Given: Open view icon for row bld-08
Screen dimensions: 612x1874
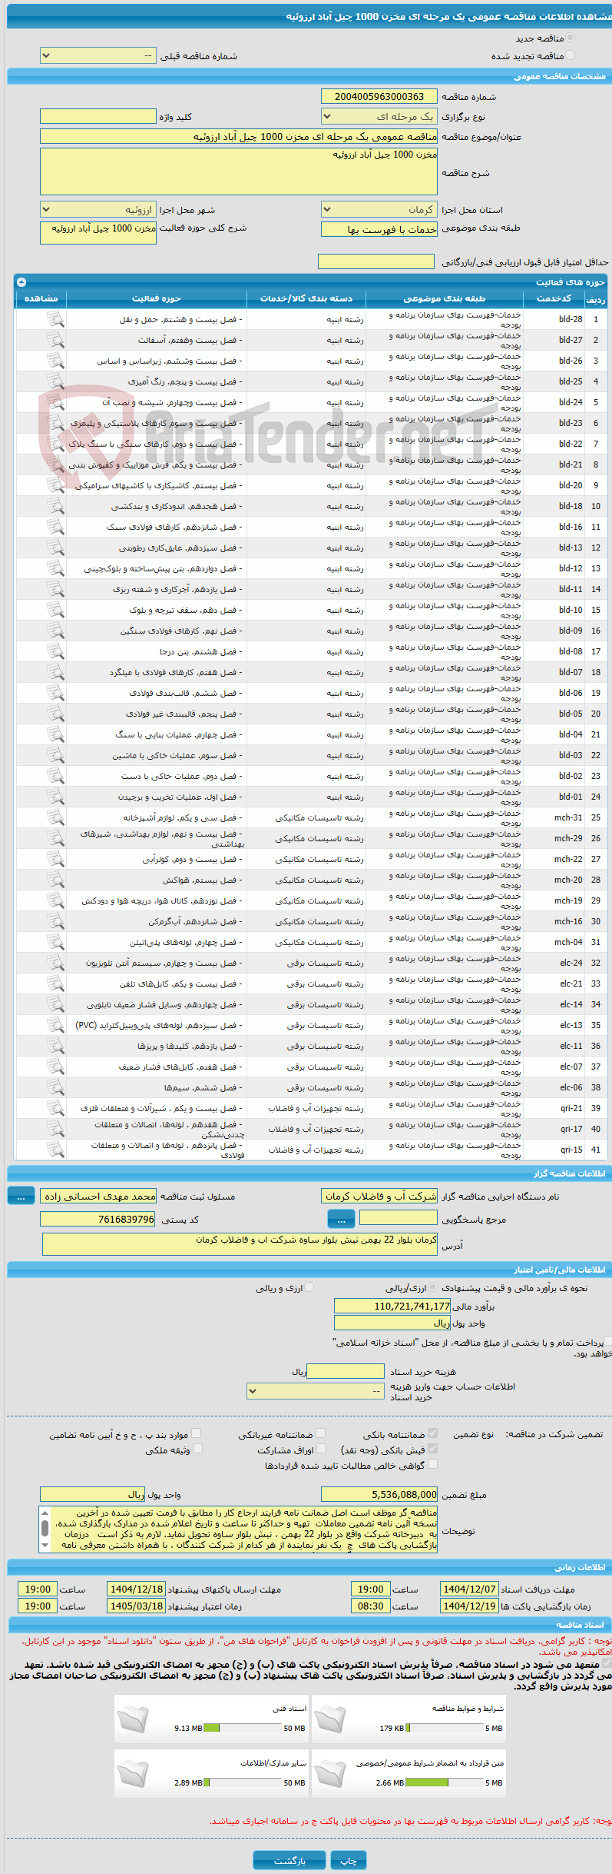Looking at the screenshot, I should click(55, 651).
